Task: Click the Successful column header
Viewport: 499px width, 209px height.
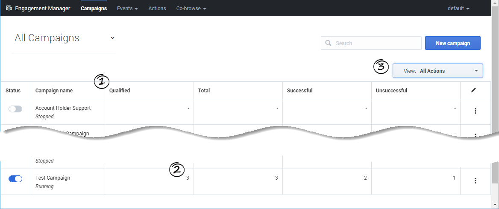Action: 299,90
